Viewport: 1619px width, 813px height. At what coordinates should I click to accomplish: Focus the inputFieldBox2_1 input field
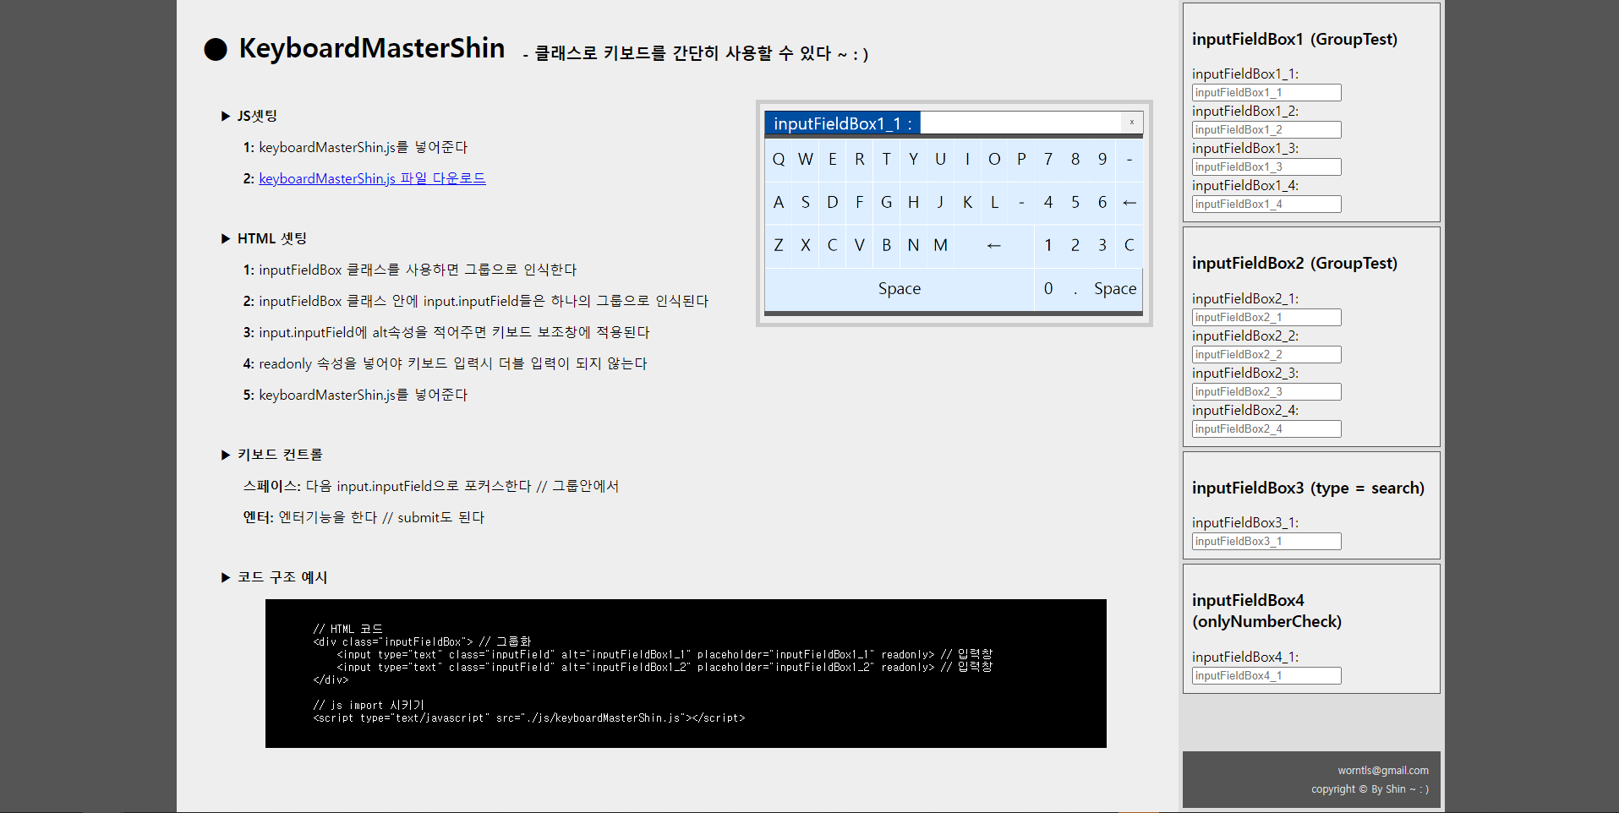click(x=1266, y=317)
